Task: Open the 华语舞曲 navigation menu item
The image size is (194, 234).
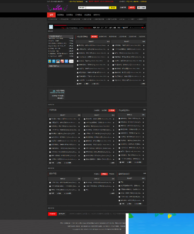Action: 60,15
